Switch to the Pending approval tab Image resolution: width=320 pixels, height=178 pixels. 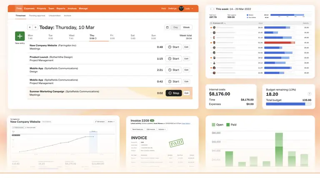[37, 15]
